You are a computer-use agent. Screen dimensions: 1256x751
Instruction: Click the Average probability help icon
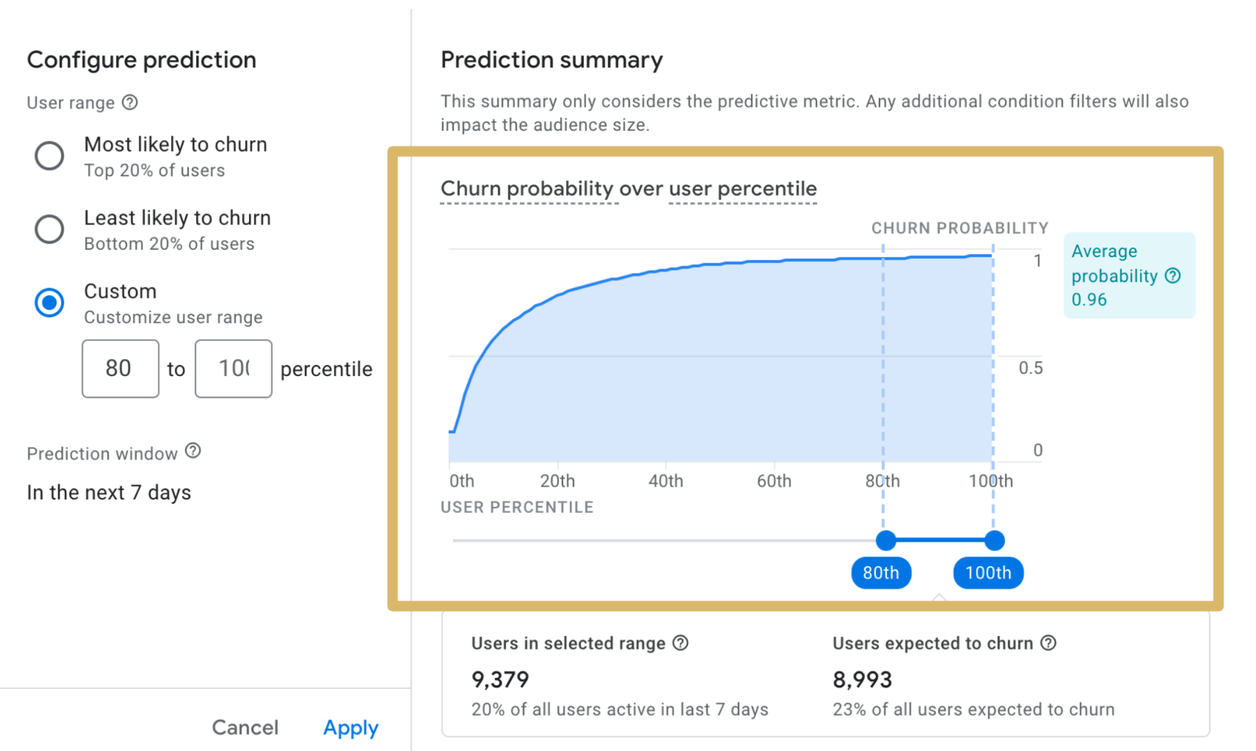(x=1174, y=275)
